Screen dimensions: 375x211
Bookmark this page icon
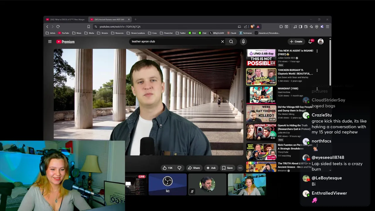point(88,27)
